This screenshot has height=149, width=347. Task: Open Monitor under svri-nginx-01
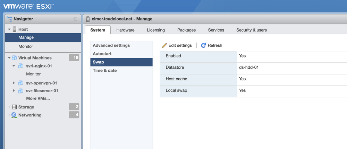click(x=33, y=74)
